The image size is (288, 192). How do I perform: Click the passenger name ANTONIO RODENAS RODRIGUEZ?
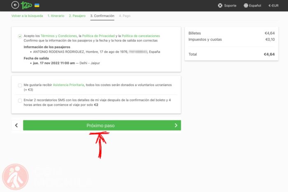click(58, 52)
